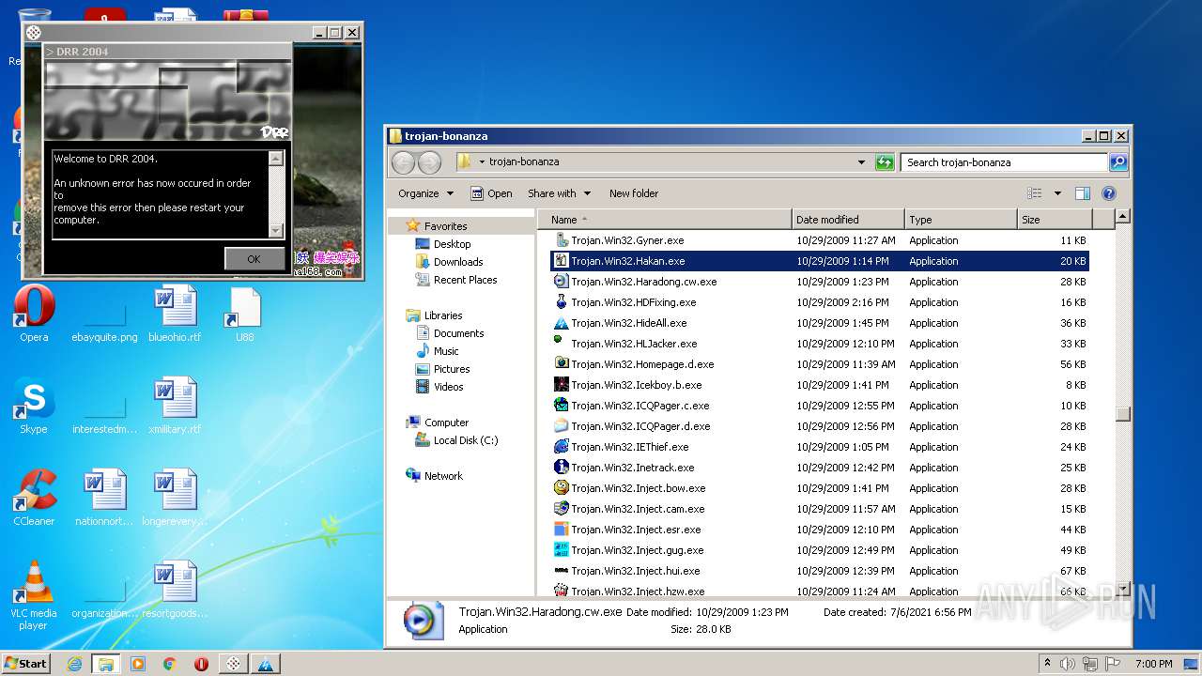Select blueohio.rtf desktop file icon
This screenshot has width=1202, height=676.
[x=175, y=315]
